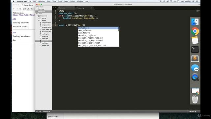Click the New Folder button at bottom
Image resolution: width=211 pixels, height=119 pixels.
pos(53,117)
